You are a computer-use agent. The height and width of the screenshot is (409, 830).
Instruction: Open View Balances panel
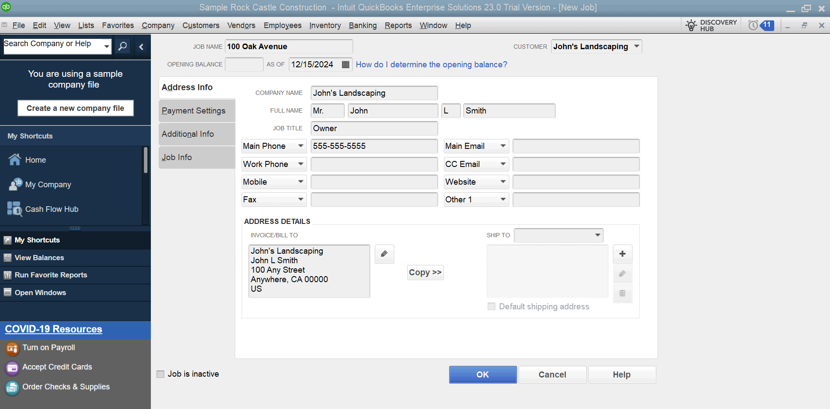pyautogui.click(x=75, y=258)
